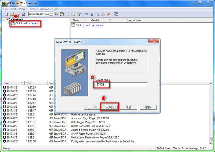Screen dimensions: 215x152
Task: Close the New Device - Name dialog
Action: (x=154, y=41)
